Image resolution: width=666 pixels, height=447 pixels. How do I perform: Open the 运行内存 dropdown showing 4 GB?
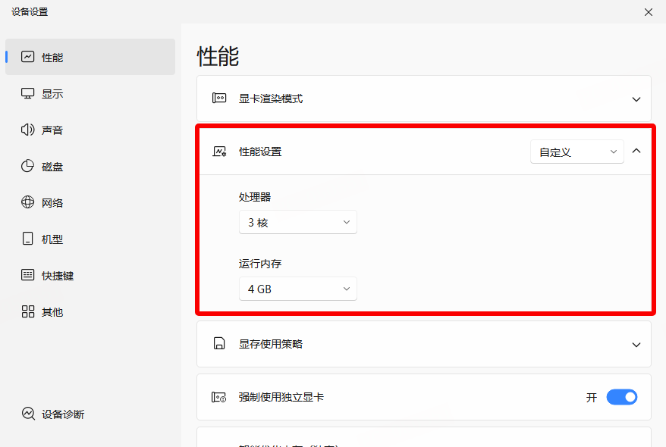coord(297,289)
